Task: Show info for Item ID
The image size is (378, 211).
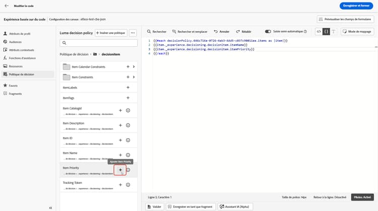Action: 128,140
